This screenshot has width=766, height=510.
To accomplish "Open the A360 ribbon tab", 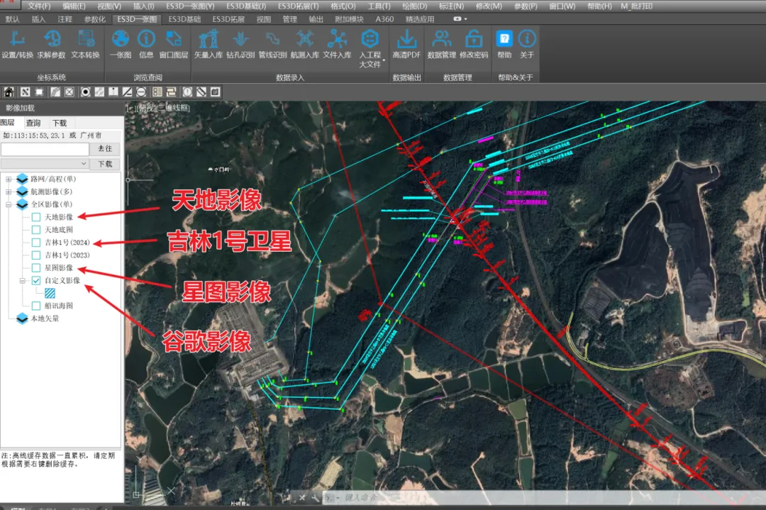I will 384,19.
